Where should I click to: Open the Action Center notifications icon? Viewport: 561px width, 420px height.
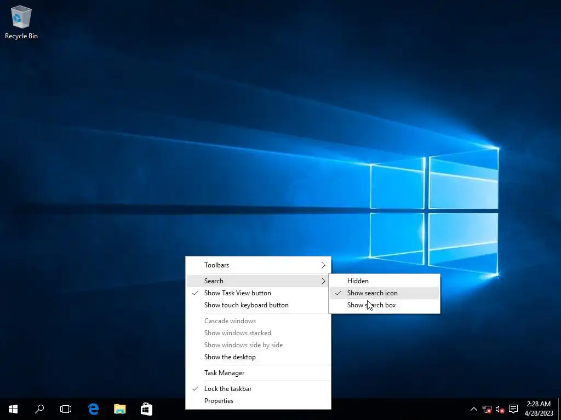[x=513, y=409]
